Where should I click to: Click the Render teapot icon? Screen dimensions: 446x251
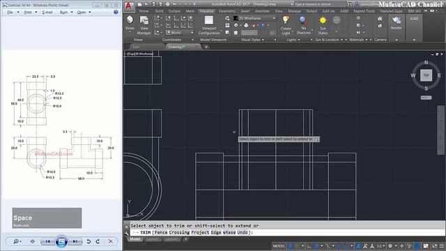(x=397, y=20)
